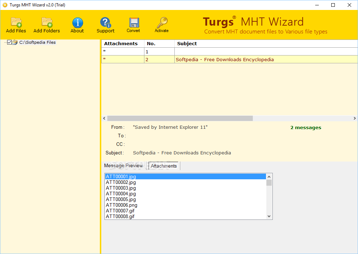
Task: Sort by the No. column header
Action: click(x=159, y=43)
